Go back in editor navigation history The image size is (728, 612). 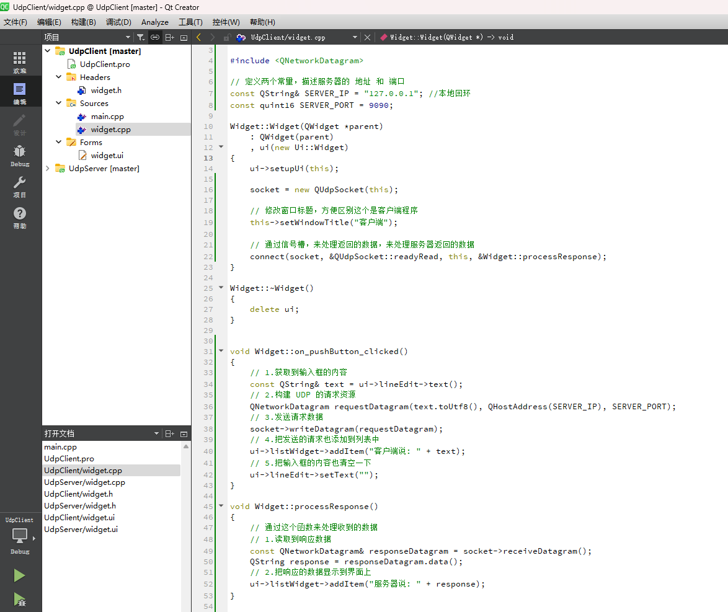pyautogui.click(x=198, y=37)
